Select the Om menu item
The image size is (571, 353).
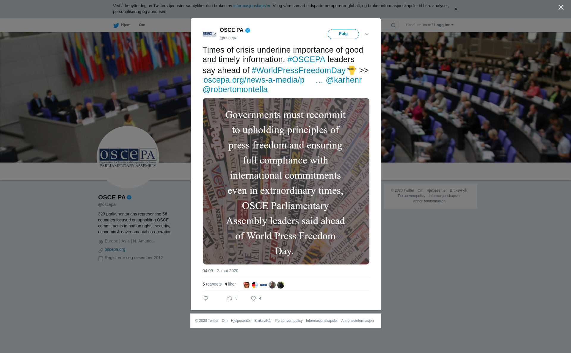point(142,25)
